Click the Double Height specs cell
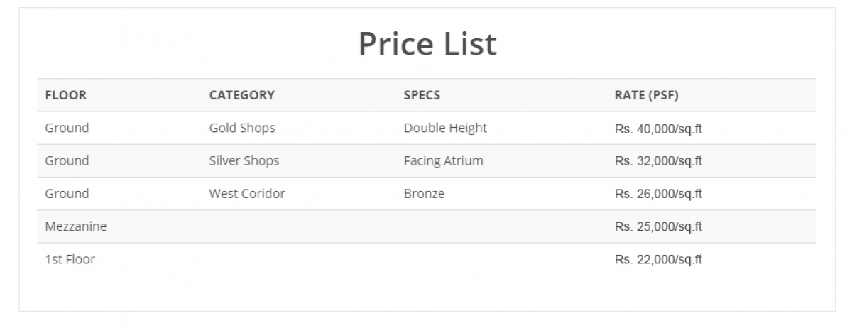This screenshot has width=852, height=333. tap(445, 128)
